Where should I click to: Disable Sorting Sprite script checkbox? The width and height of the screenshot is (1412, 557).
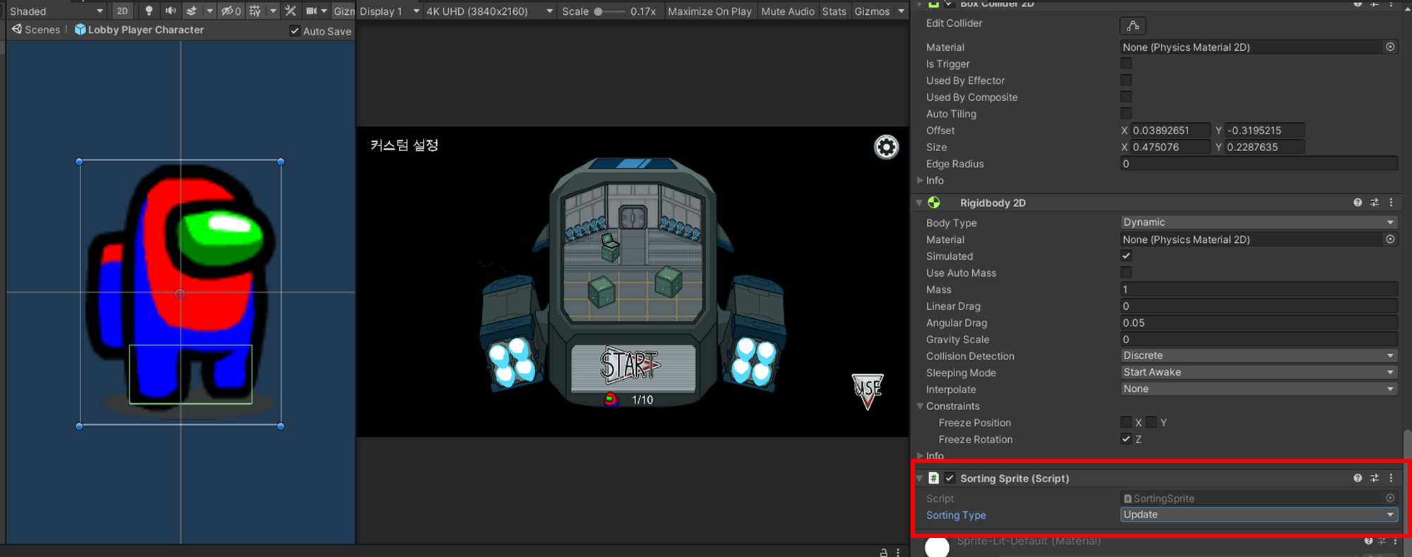950,478
